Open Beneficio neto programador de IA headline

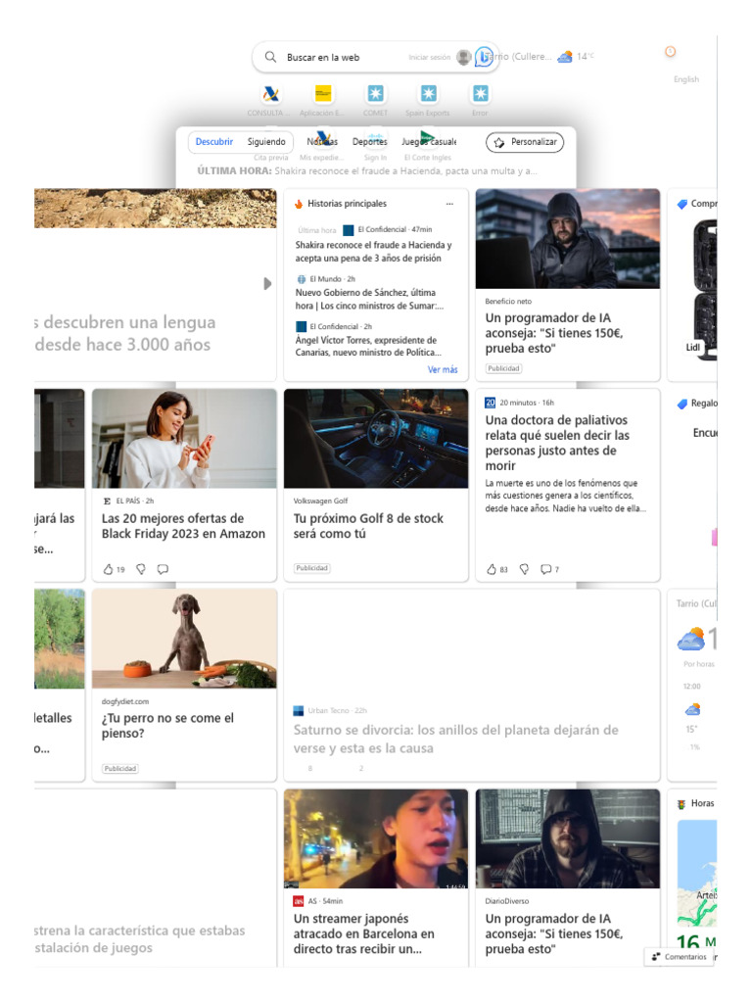(x=554, y=333)
